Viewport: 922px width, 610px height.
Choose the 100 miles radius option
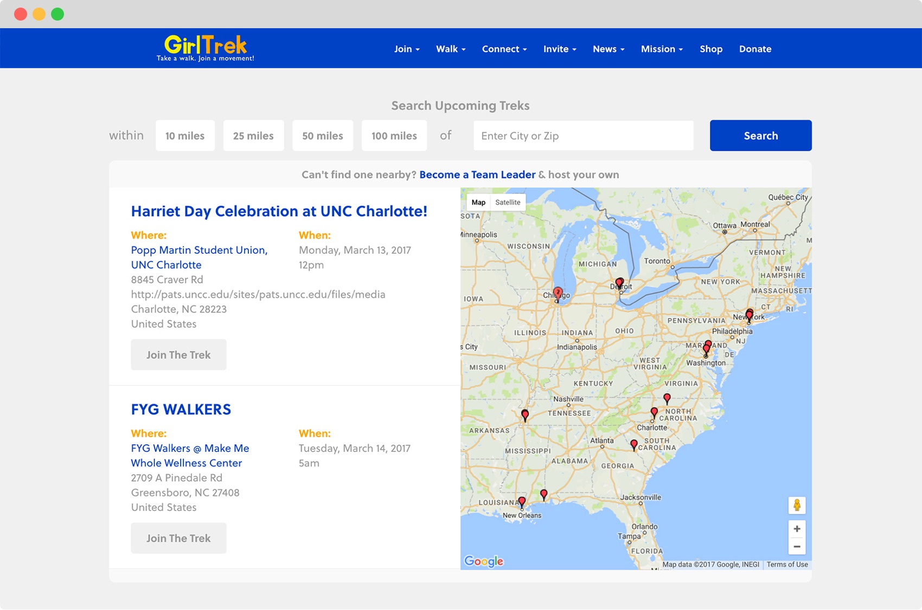pyautogui.click(x=394, y=135)
